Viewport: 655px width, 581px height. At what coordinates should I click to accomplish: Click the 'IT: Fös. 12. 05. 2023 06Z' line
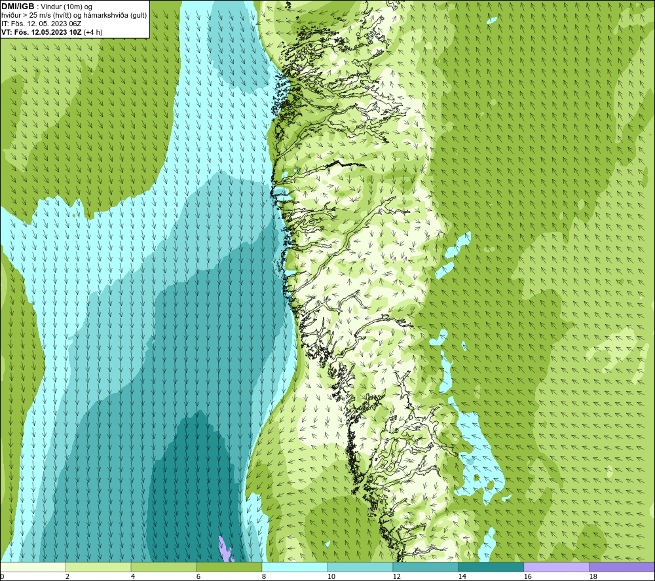tap(41, 24)
